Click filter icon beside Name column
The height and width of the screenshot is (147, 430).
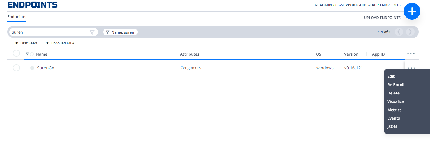tap(27, 54)
